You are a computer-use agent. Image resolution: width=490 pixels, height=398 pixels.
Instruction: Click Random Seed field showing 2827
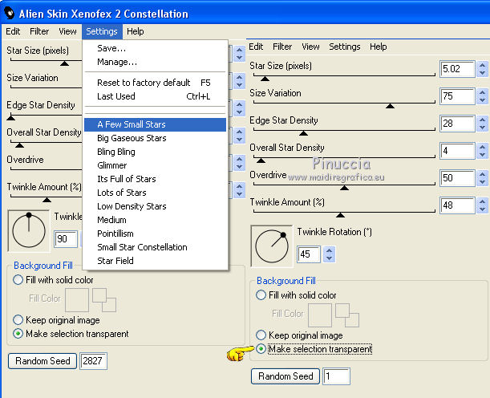click(x=94, y=361)
